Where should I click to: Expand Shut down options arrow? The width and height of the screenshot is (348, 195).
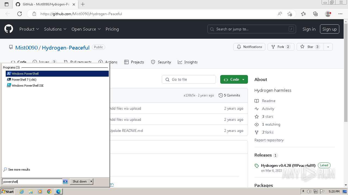pos(91,181)
